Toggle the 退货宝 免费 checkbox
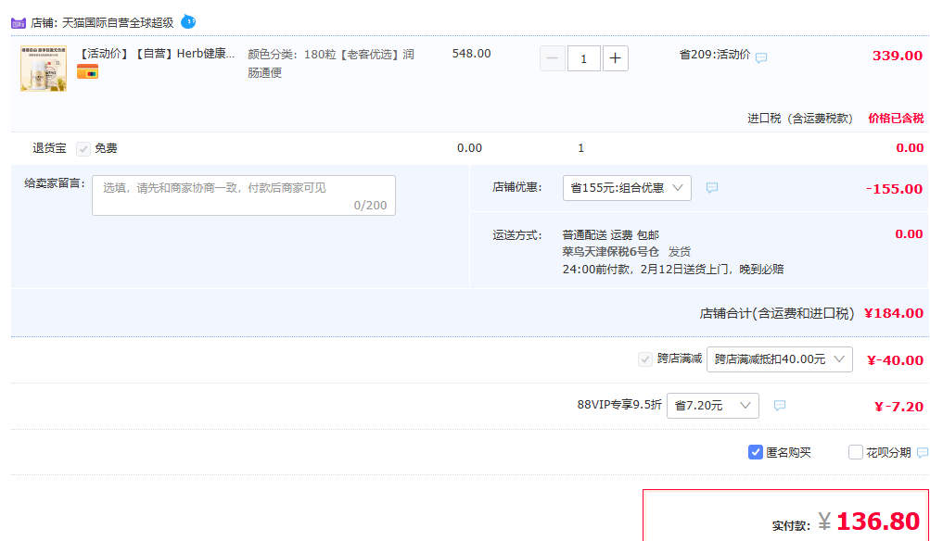Viewport: 930px width, 541px height. [83, 149]
